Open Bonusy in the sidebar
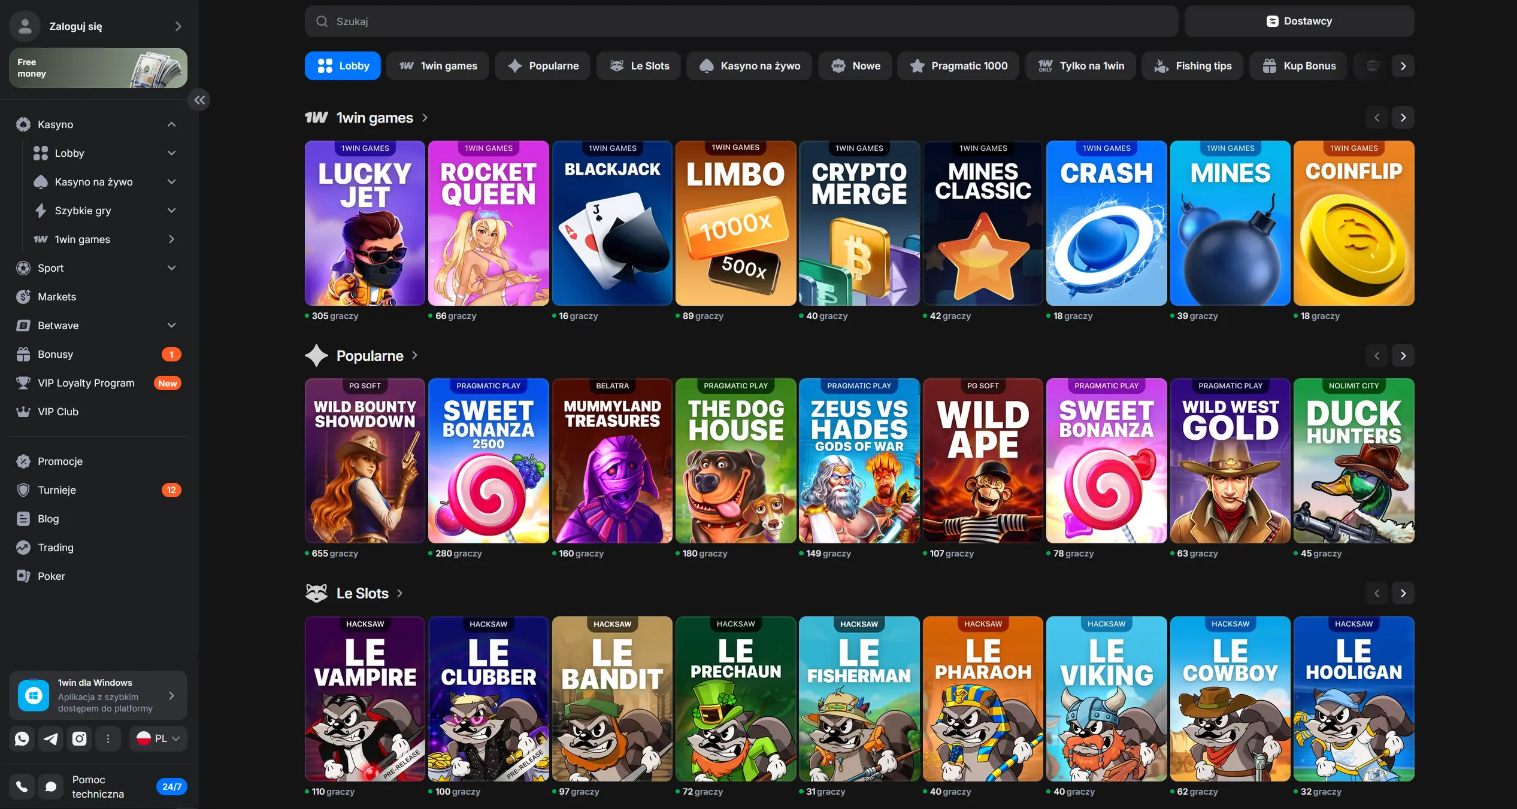 (98, 354)
